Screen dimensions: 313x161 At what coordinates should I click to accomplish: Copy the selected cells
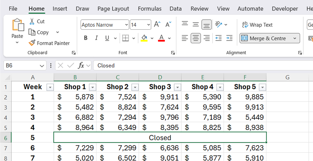(39, 32)
